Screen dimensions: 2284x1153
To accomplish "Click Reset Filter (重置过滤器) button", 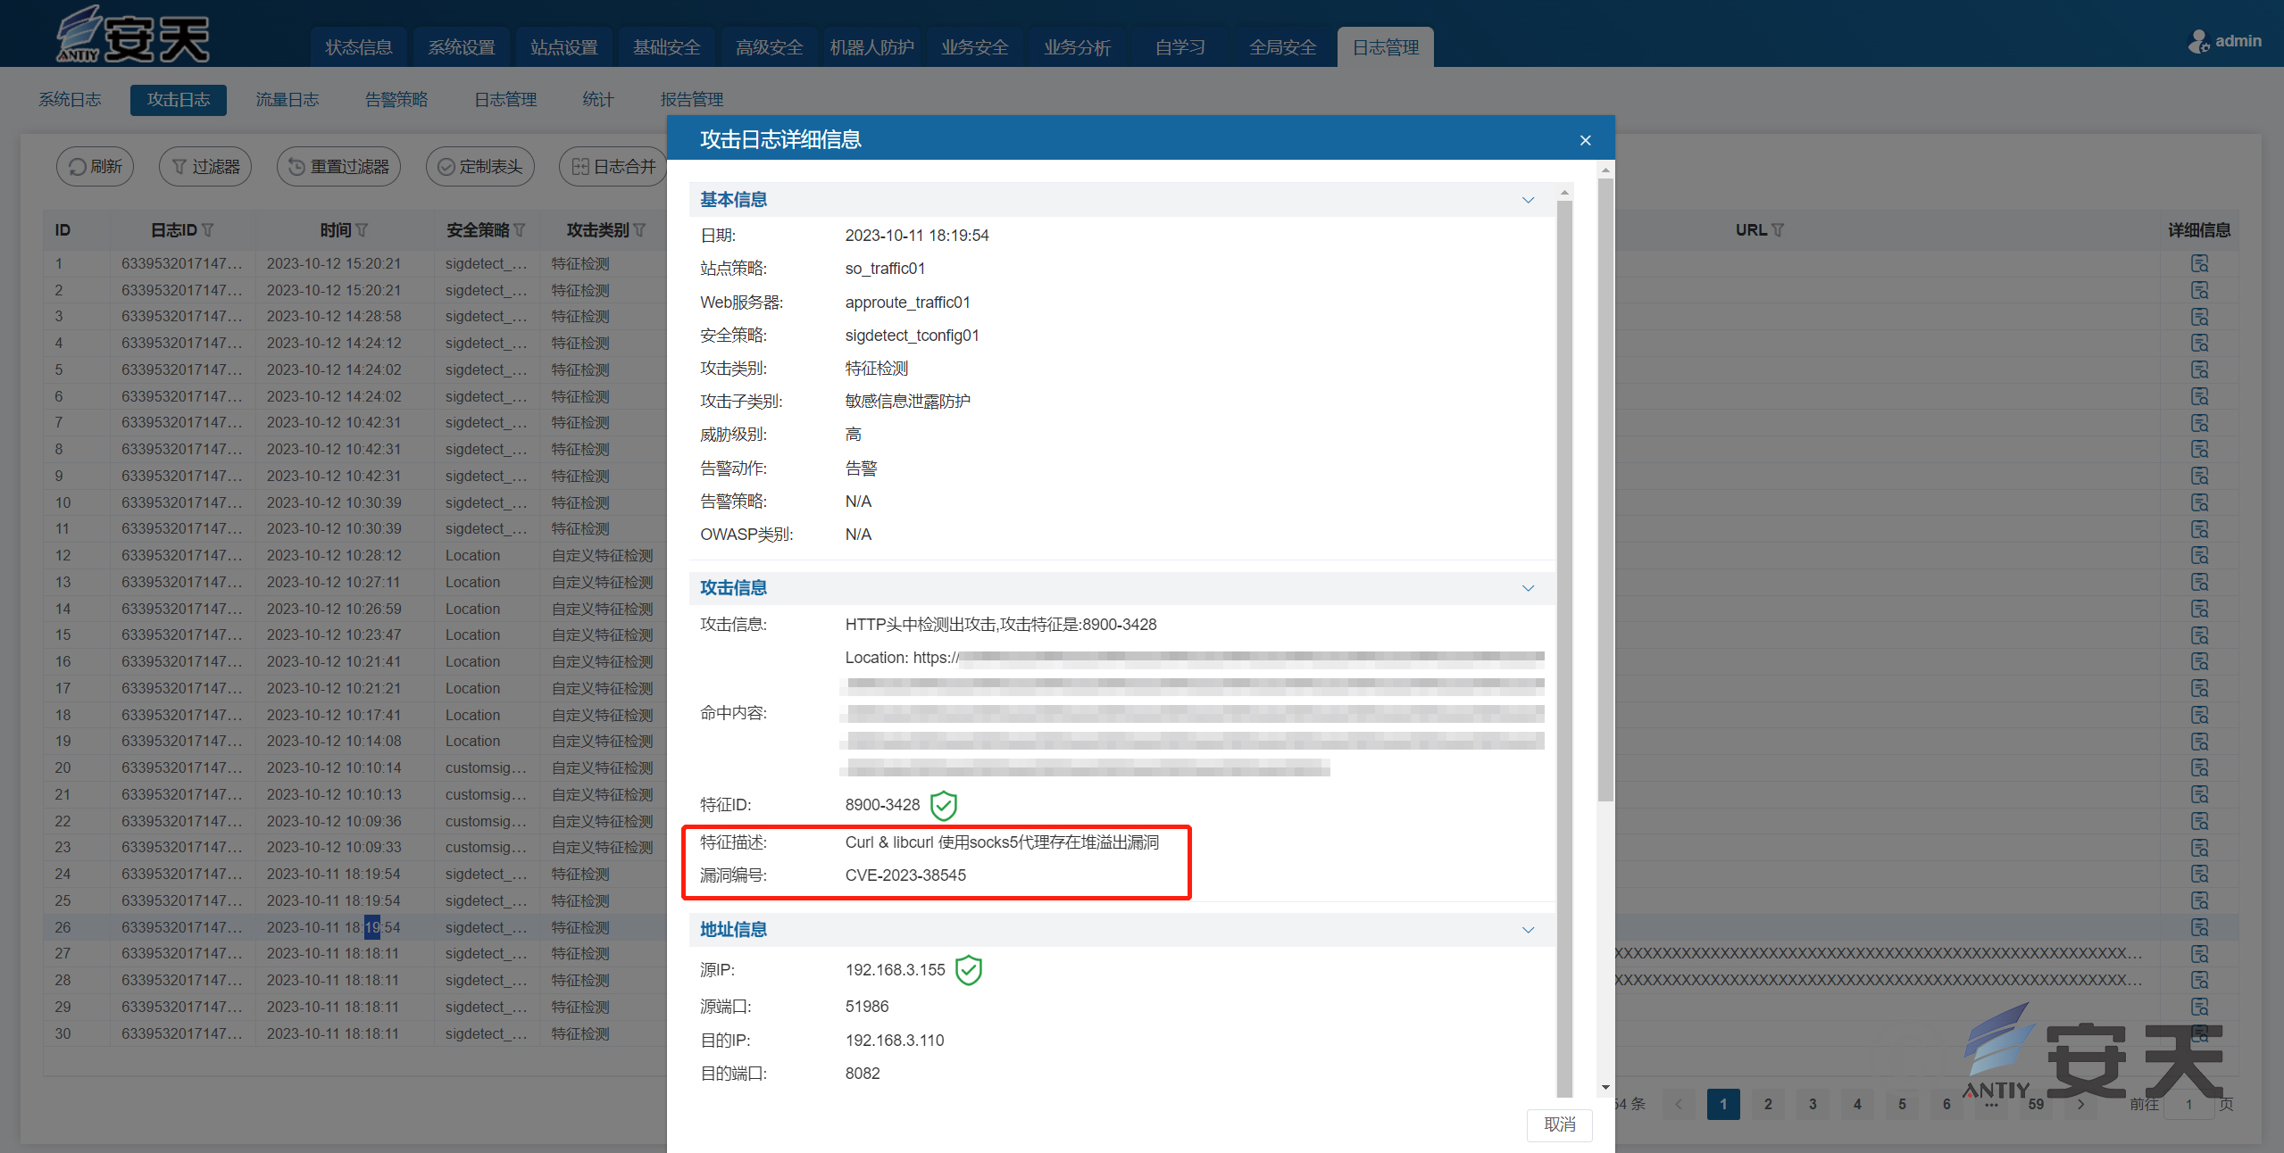I will point(338,167).
